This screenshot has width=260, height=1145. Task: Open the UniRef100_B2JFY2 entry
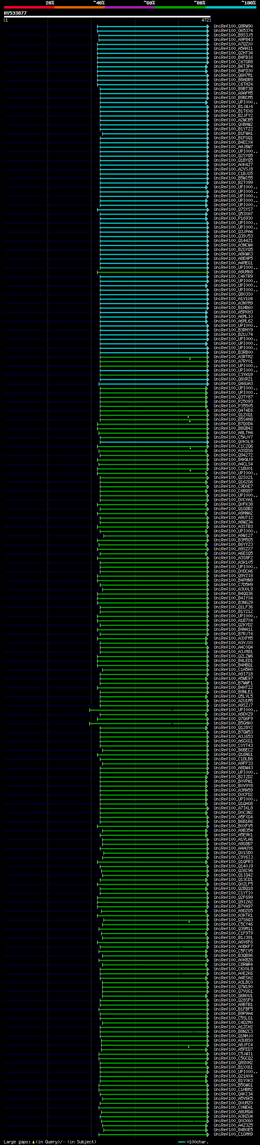233,116
